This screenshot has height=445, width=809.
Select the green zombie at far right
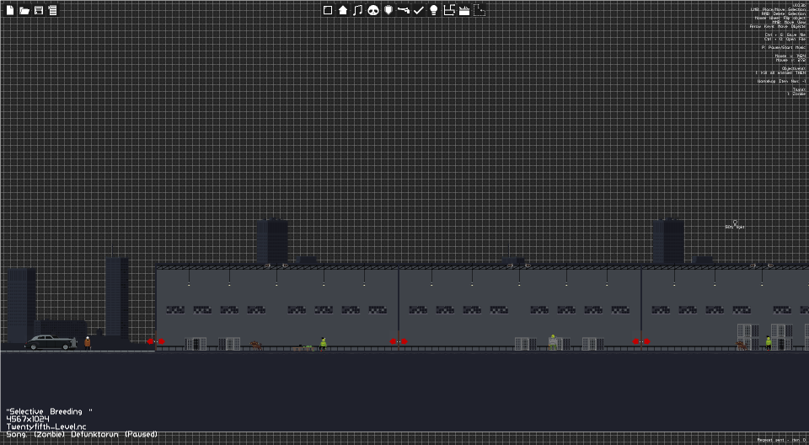[x=769, y=343]
